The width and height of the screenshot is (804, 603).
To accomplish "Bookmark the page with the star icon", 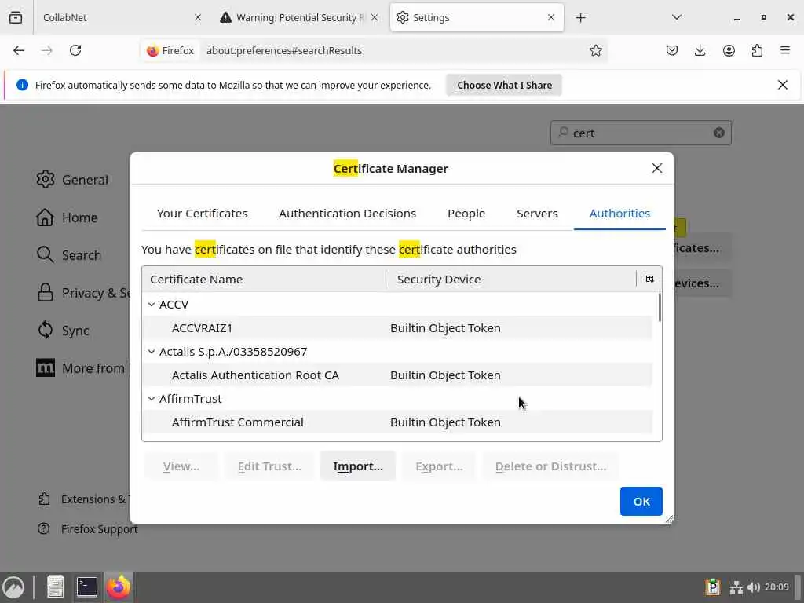I will click(x=595, y=50).
